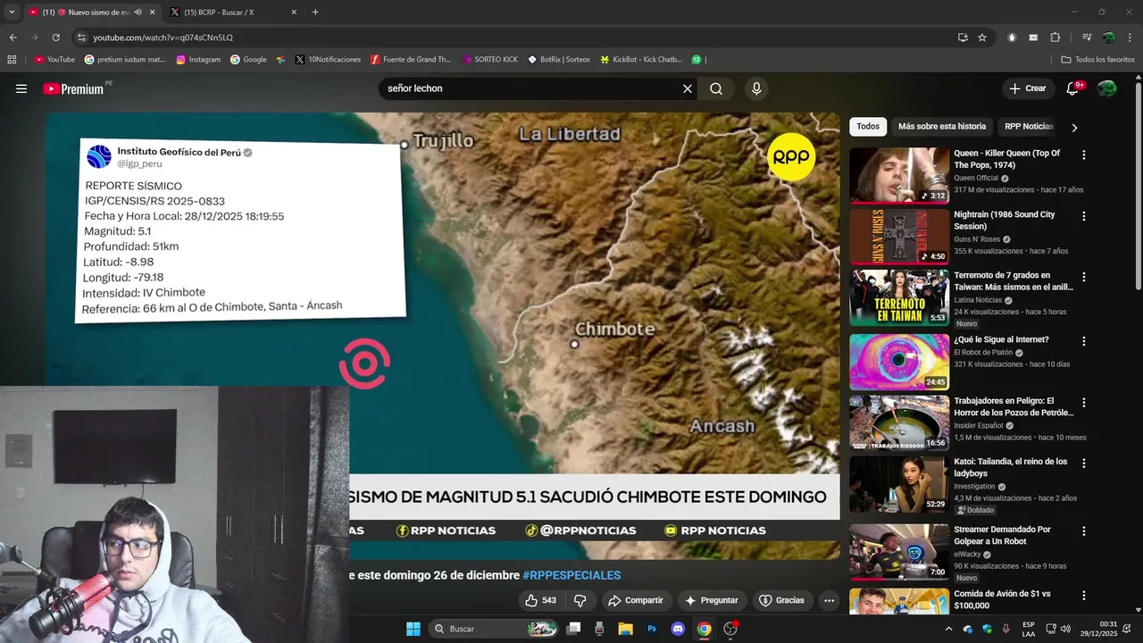
Task: Open options menu for Nightrain video
Action: [1084, 216]
